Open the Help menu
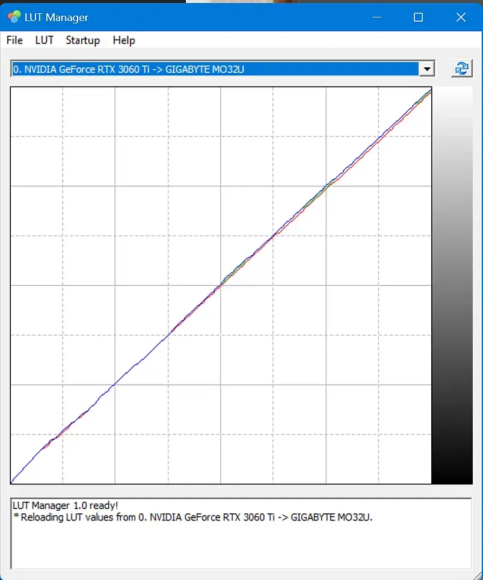 124,40
